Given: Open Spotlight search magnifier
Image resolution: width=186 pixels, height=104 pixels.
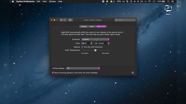Looking at the screenshot, I should click(168, 1).
